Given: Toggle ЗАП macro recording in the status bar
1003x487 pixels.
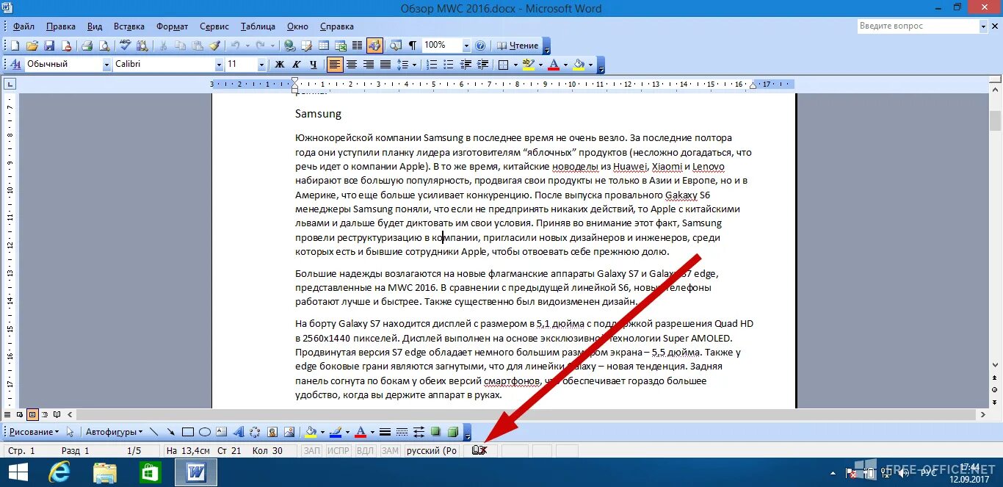Looking at the screenshot, I should click(312, 451).
